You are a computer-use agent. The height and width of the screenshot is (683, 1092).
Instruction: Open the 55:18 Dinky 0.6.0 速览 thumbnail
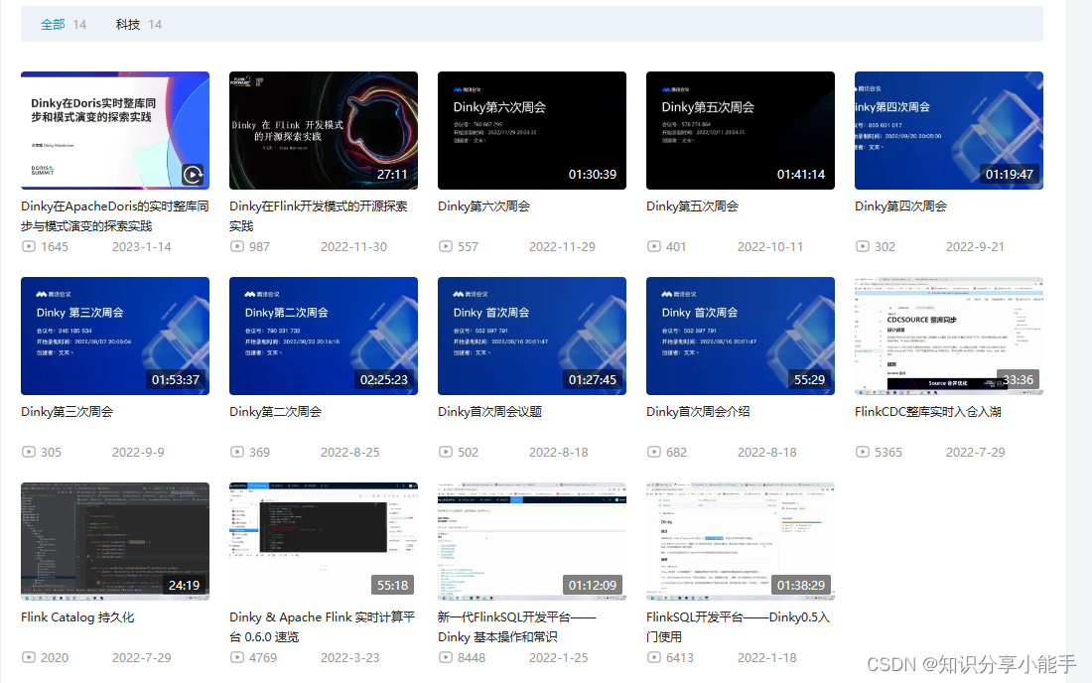pyautogui.click(x=324, y=541)
